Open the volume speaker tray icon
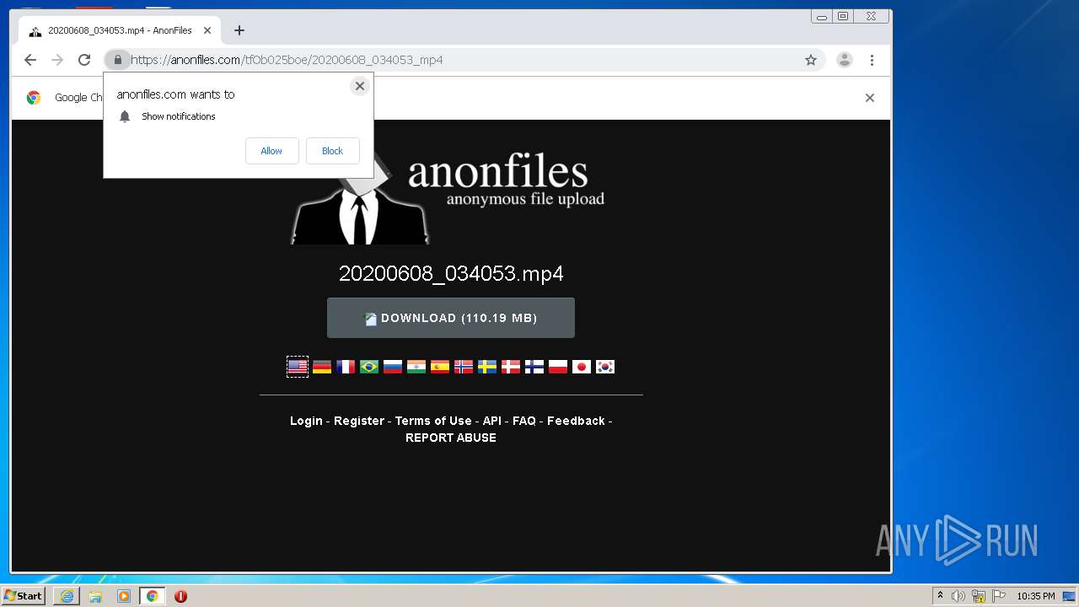This screenshot has width=1079, height=607. 958,596
